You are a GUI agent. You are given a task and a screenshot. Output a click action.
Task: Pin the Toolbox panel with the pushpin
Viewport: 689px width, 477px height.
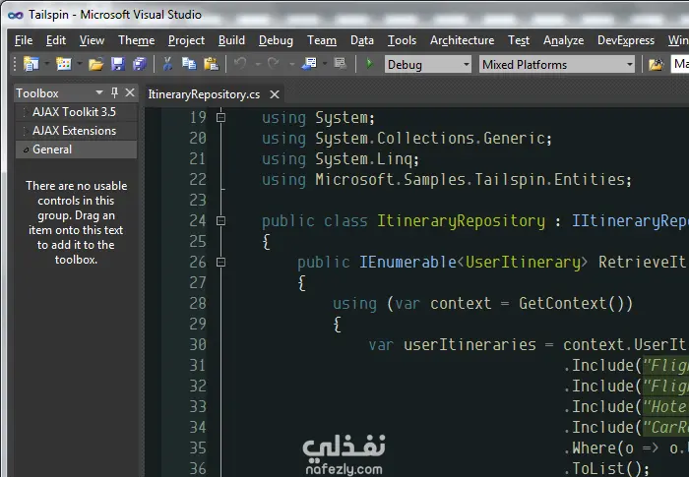114,92
